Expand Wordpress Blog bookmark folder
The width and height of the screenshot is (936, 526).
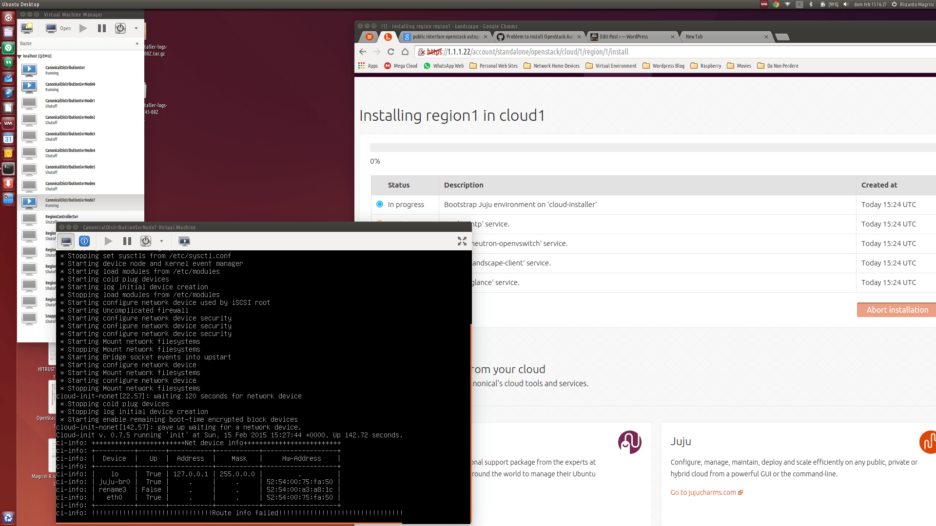pos(663,66)
